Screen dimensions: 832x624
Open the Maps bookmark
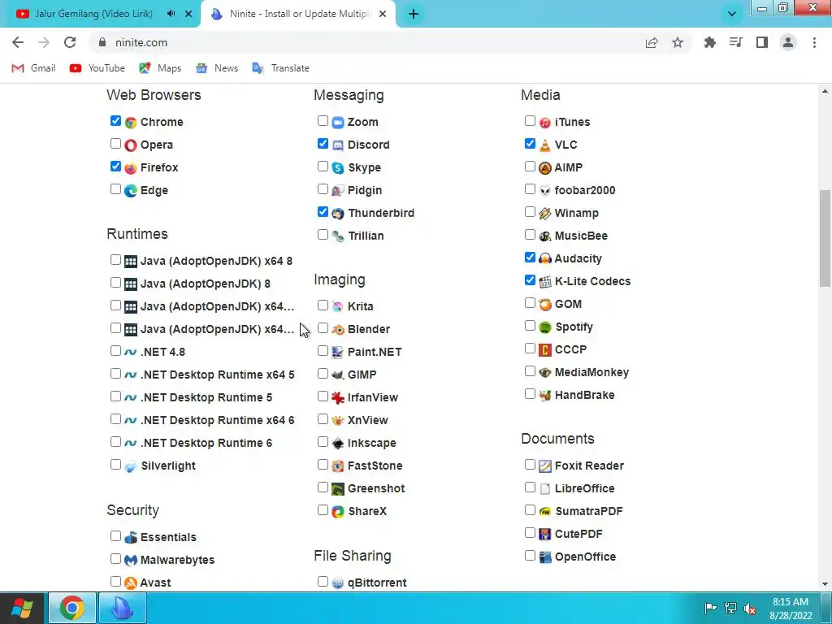(x=160, y=68)
